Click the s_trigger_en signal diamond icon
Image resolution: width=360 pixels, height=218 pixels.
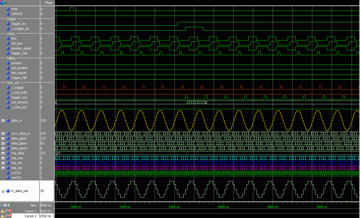point(8,29)
